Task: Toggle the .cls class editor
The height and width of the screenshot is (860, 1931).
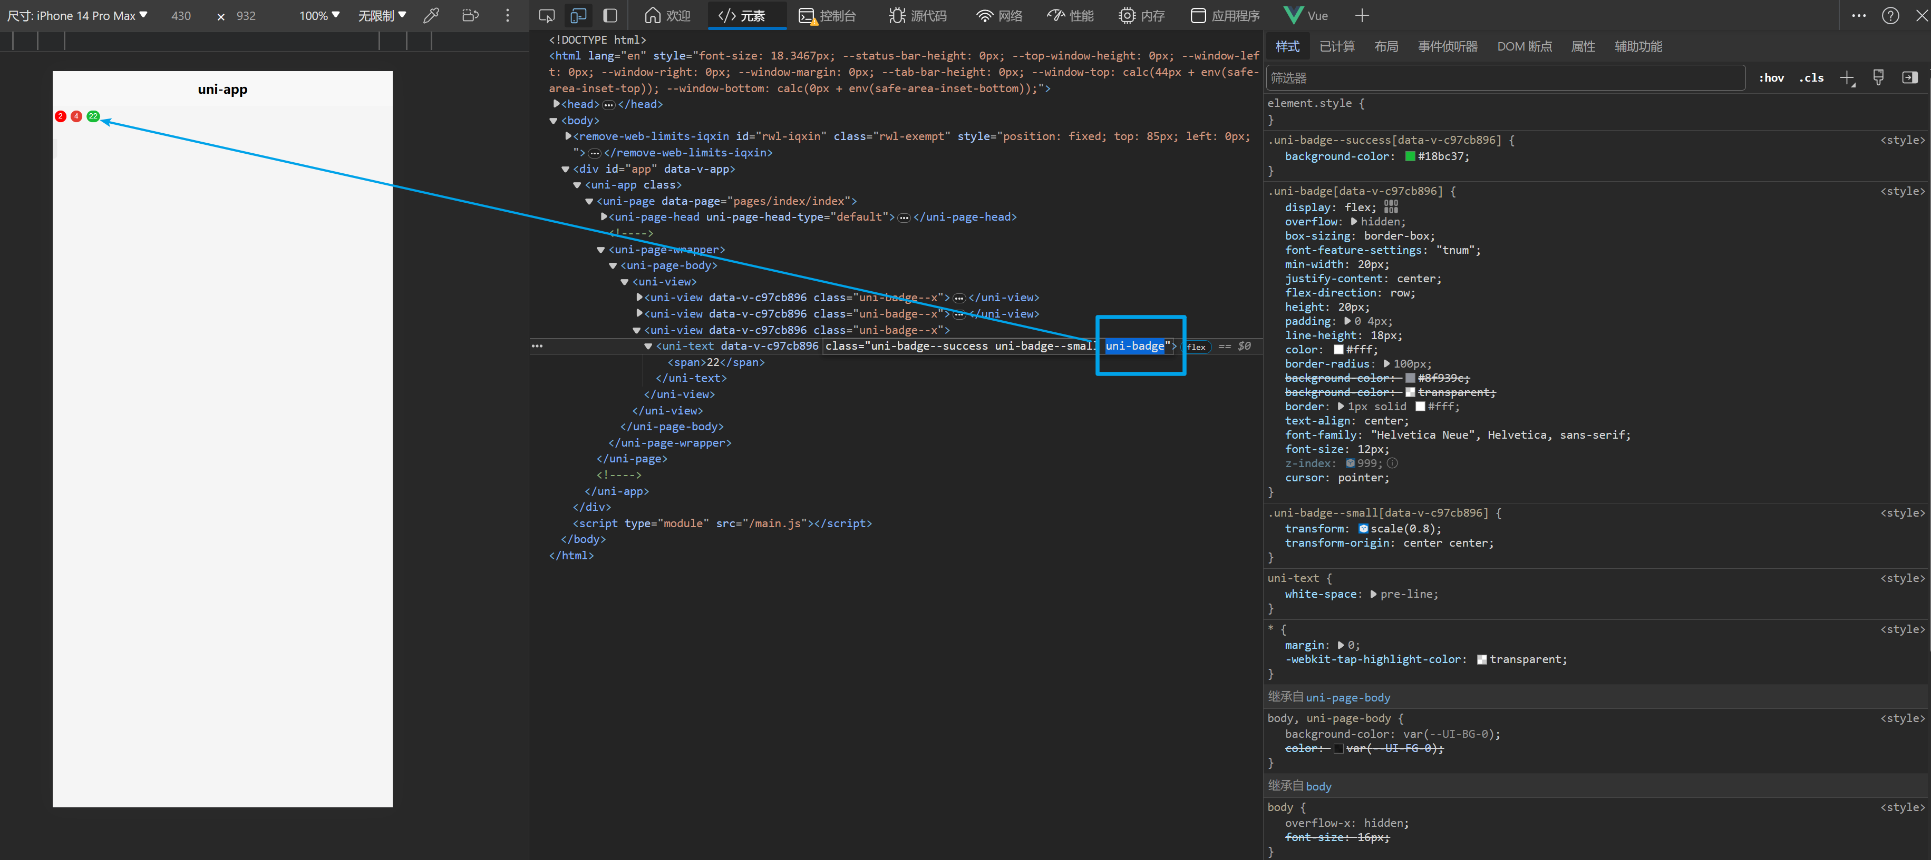Action: [x=1811, y=78]
